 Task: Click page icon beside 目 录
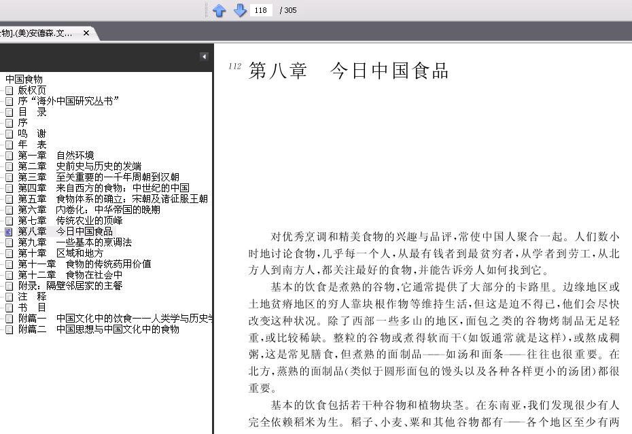(x=10, y=112)
